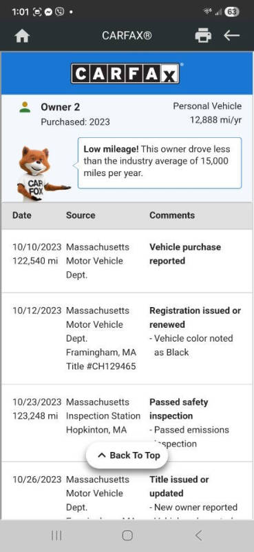This screenshot has height=552, width=254.
Task: Tap Android home navigation button
Action: [127, 535]
